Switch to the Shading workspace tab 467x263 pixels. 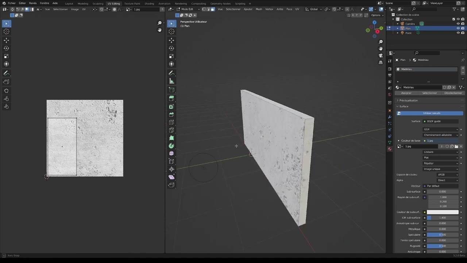(x=149, y=4)
